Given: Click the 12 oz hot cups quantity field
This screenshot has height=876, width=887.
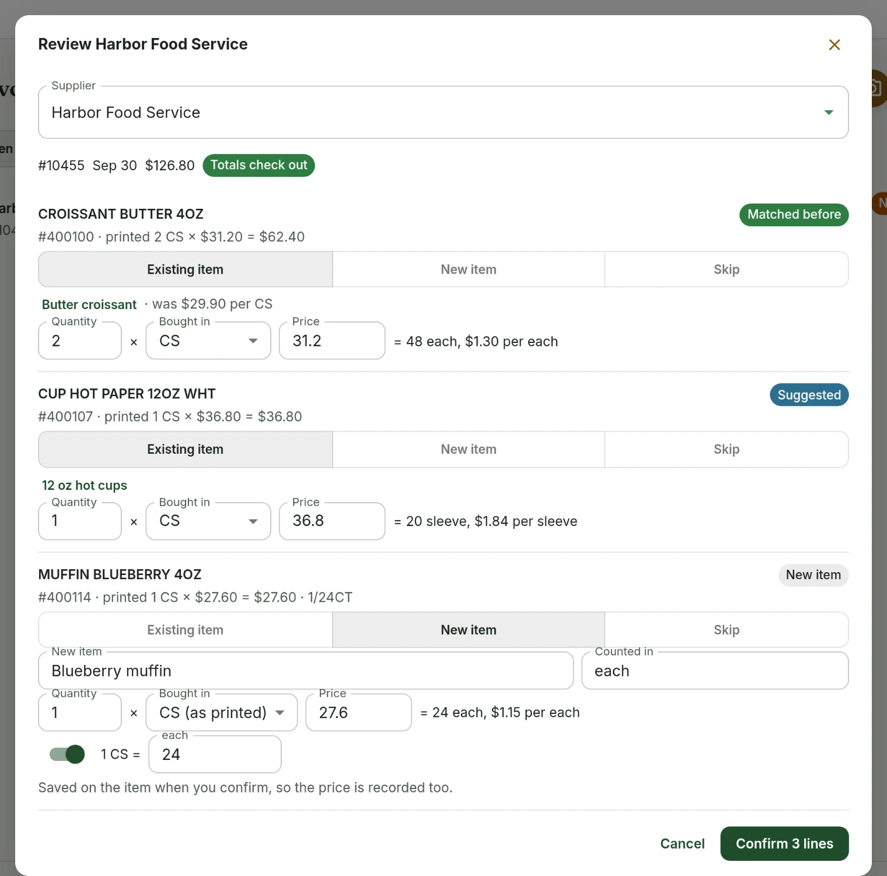Looking at the screenshot, I should tap(80, 521).
